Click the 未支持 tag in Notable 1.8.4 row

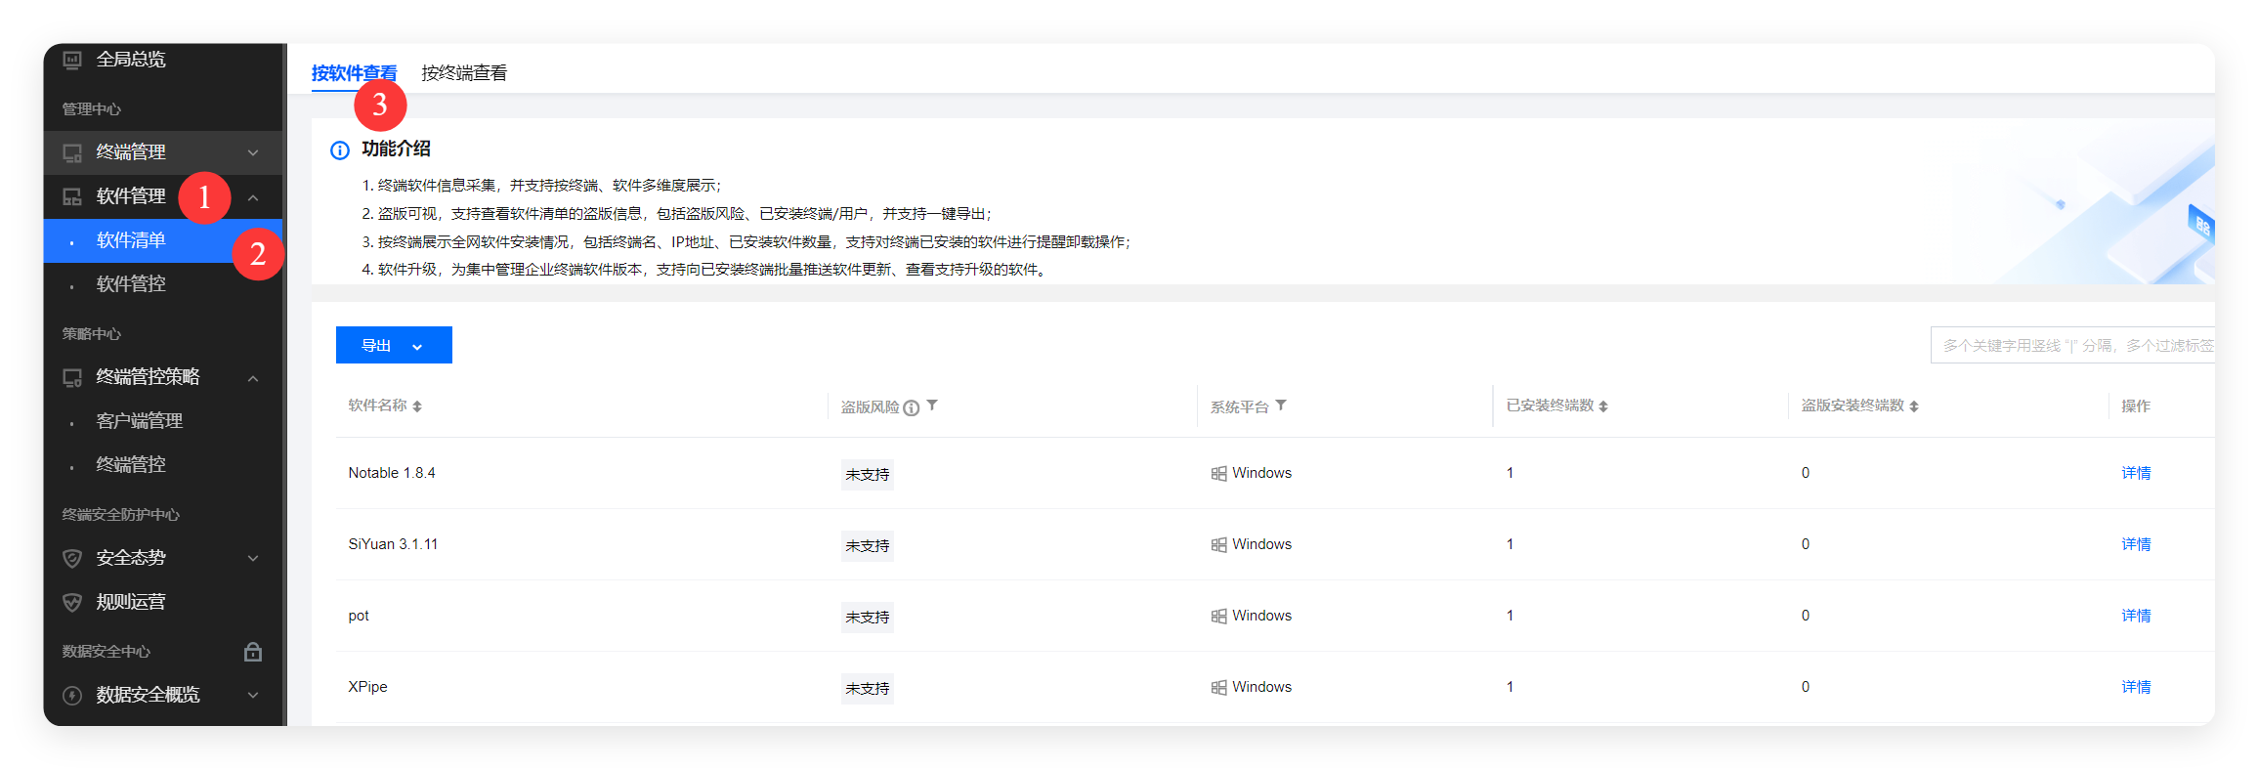coord(868,475)
